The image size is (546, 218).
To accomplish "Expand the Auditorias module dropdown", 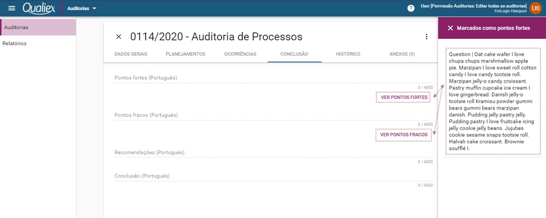I will 82,8.
